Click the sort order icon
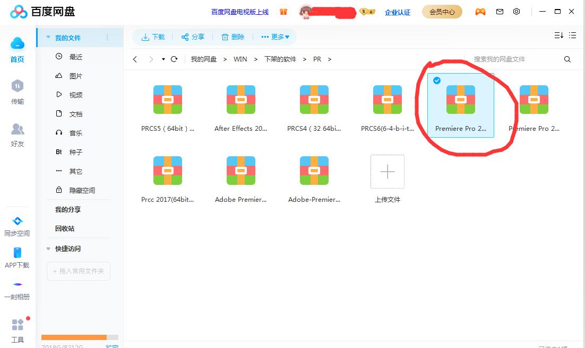Image resolution: width=585 pixels, height=348 pixels. (x=558, y=35)
